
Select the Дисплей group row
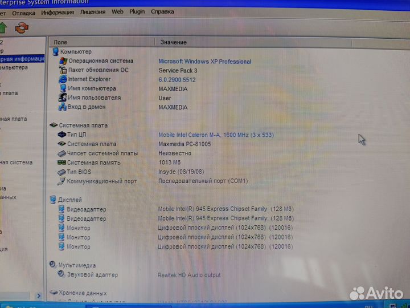pos(69,200)
